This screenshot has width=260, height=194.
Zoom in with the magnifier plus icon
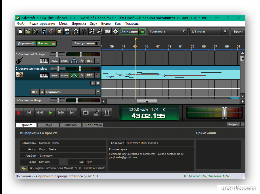(x=92, y=31)
